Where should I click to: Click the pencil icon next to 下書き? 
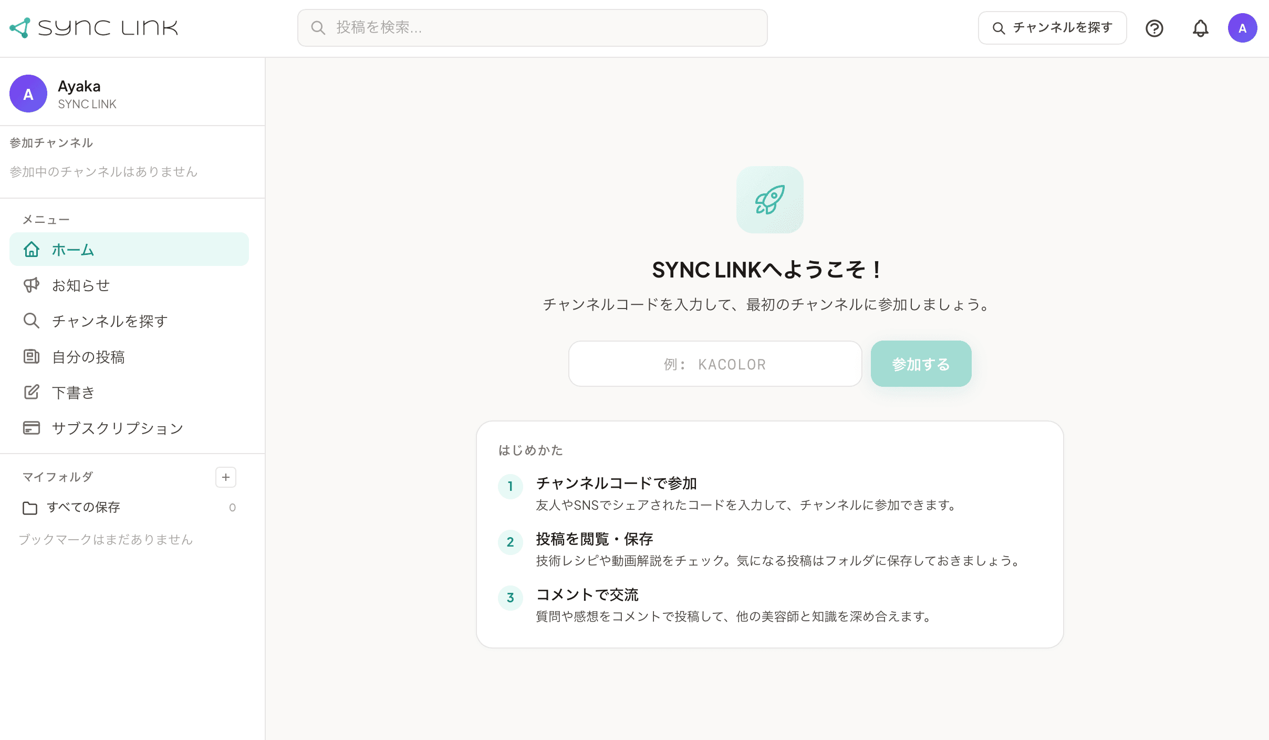(32, 392)
